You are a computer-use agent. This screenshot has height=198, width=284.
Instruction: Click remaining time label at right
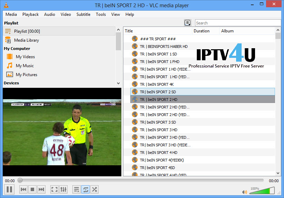click(x=274, y=181)
